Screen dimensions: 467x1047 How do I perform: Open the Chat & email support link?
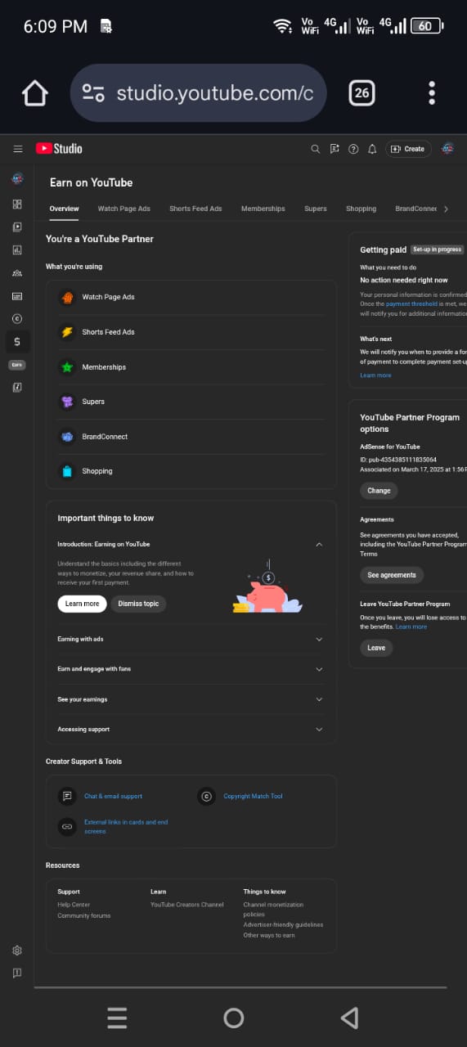(113, 796)
